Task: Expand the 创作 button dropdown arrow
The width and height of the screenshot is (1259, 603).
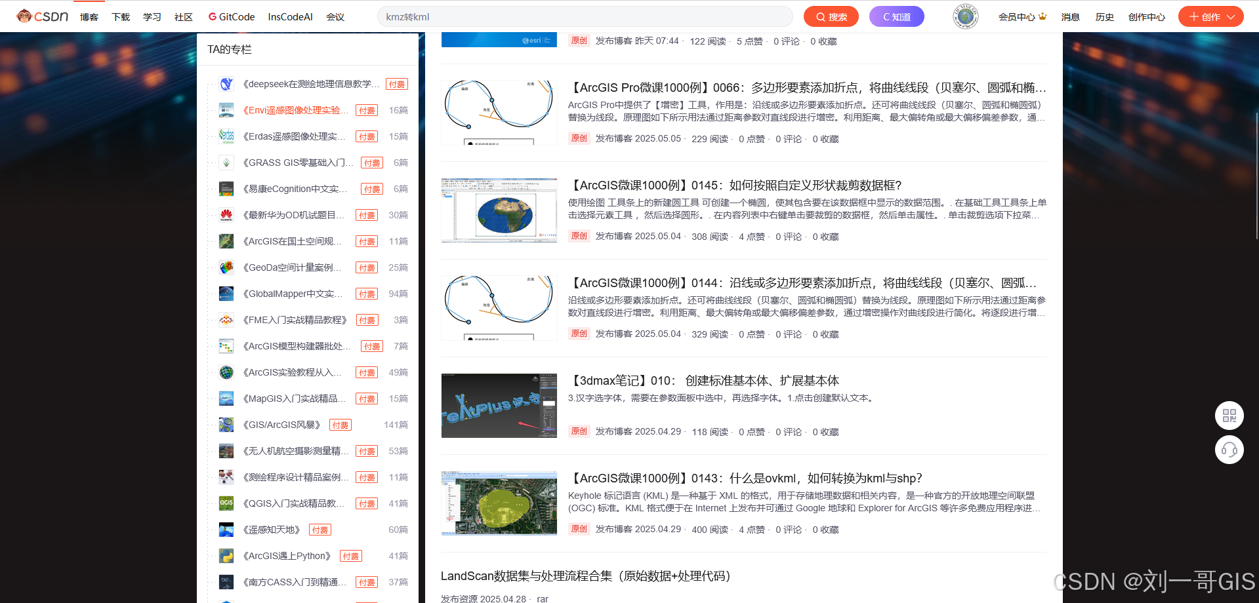Action: click(1231, 17)
